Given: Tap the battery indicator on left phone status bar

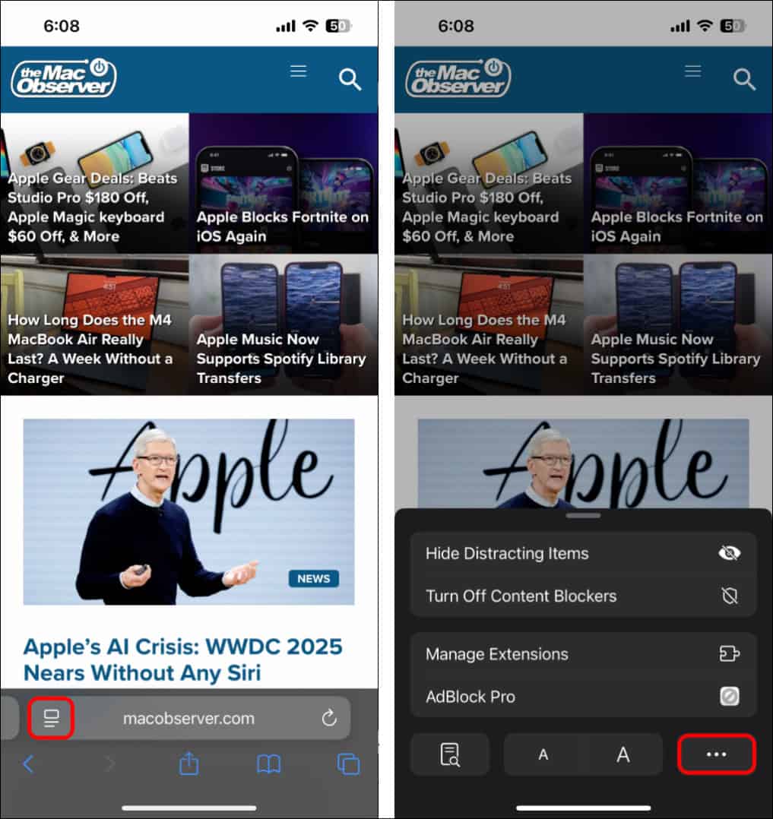Looking at the screenshot, I should [338, 26].
